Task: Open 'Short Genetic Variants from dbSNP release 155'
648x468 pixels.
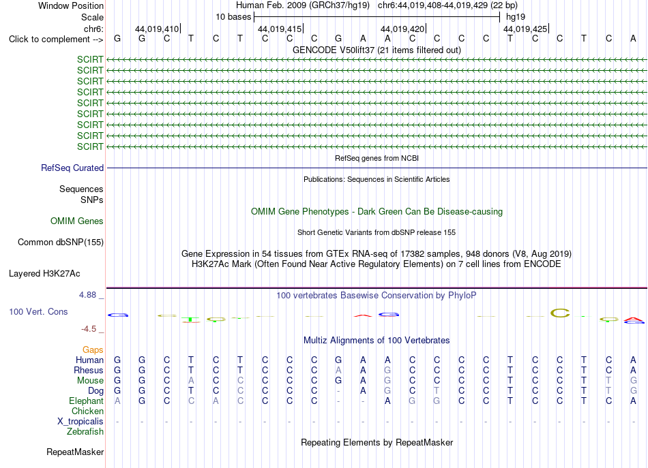Action: [377, 232]
